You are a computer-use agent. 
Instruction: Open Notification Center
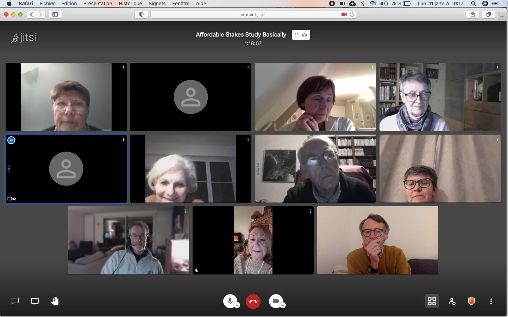[x=496, y=4]
